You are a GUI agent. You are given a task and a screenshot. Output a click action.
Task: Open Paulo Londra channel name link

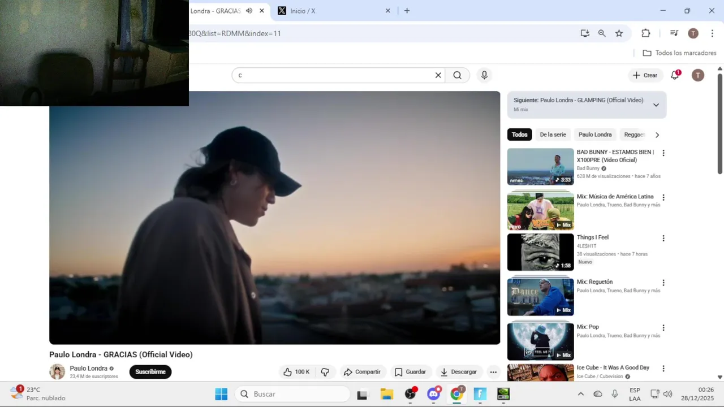tap(88, 369)
